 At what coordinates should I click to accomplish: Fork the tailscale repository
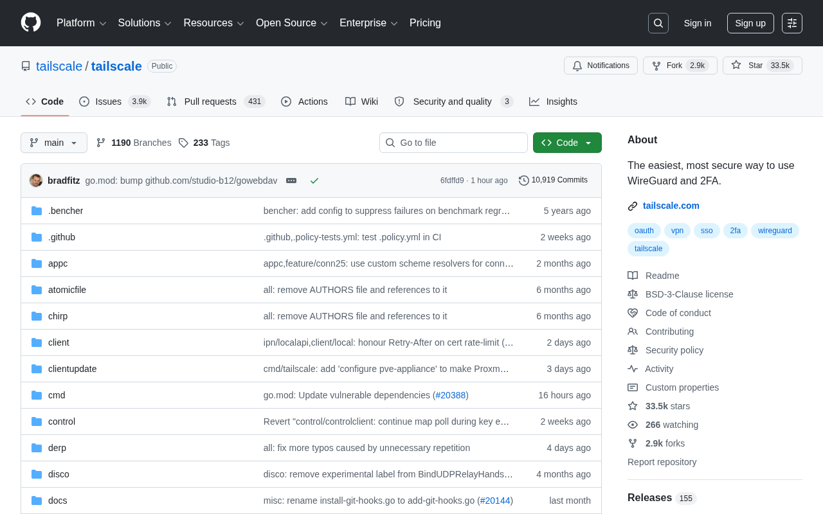[x=680, y=66]
